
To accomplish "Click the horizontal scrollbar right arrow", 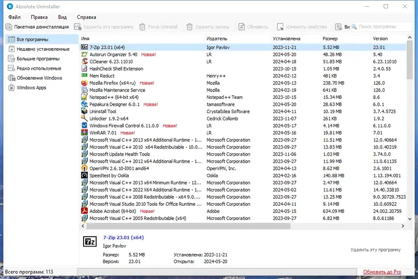I will [x=403, y=226].
